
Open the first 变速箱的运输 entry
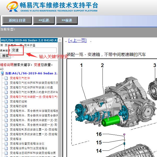(x=19, y=102)
